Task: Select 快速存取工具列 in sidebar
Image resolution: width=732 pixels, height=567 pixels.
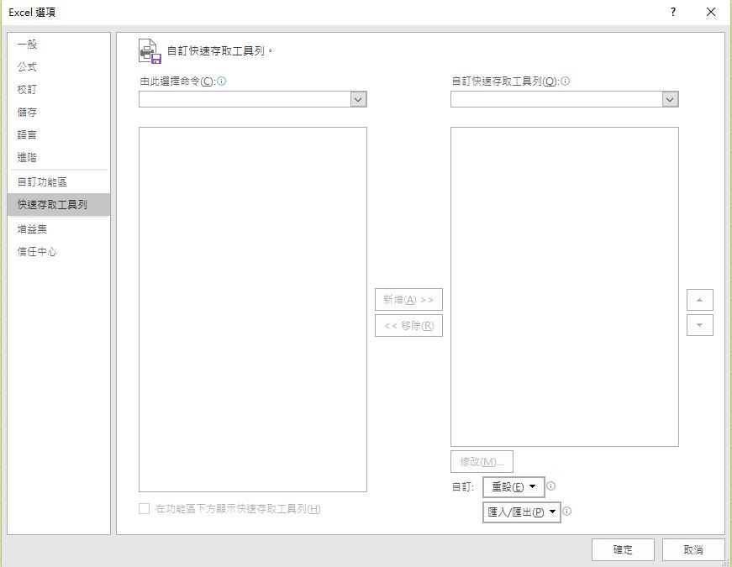Action: pyautogui.click(x=58, y=204)
